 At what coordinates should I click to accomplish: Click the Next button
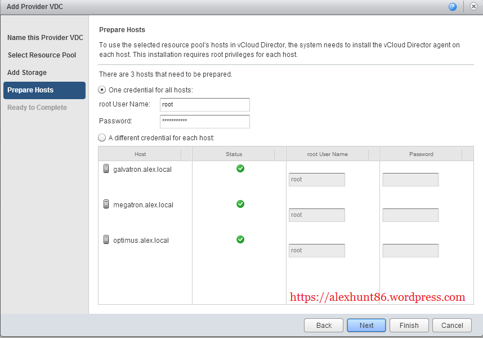coord(366,326)
